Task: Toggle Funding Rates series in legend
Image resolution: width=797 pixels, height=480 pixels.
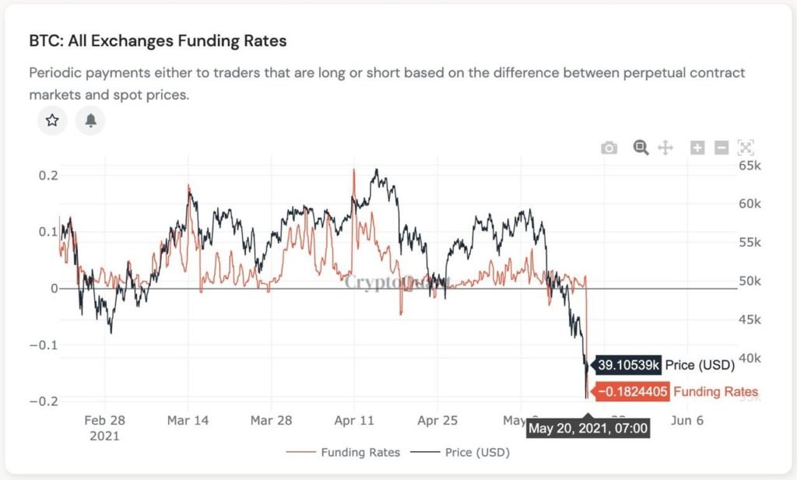Action: click(x=360, y=452)
